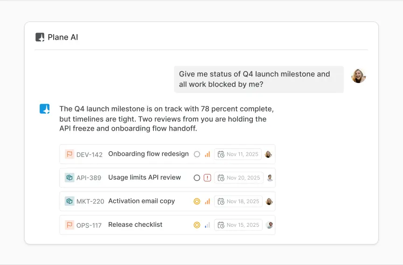Open the Nov 11, 2025 due date picker
Viewport: 403px width, 265px height.
point(238,154)
